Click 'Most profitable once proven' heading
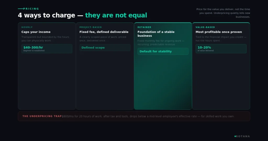 pyautogui.click(x=219, y=32)
